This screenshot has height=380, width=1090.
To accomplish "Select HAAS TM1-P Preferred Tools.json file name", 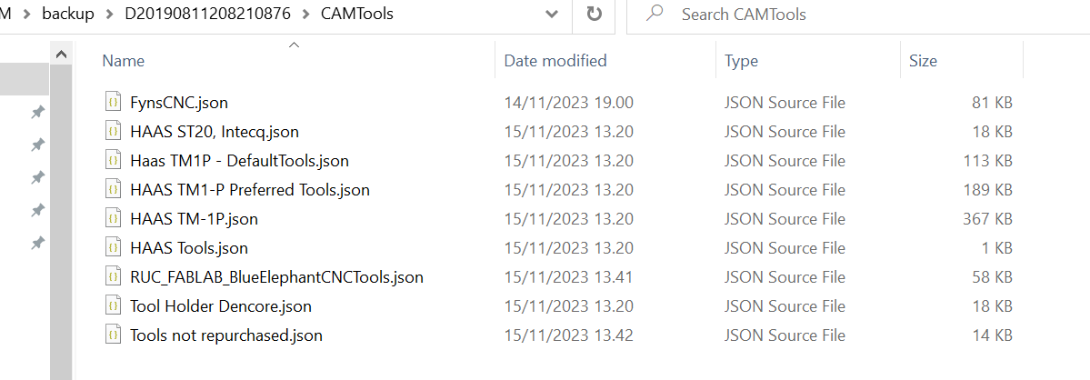I will [x=250, y=190].
